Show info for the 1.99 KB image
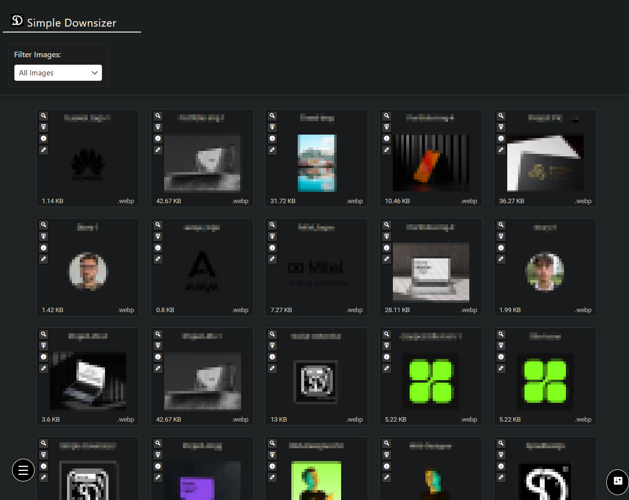 click(x=501, y=248)
